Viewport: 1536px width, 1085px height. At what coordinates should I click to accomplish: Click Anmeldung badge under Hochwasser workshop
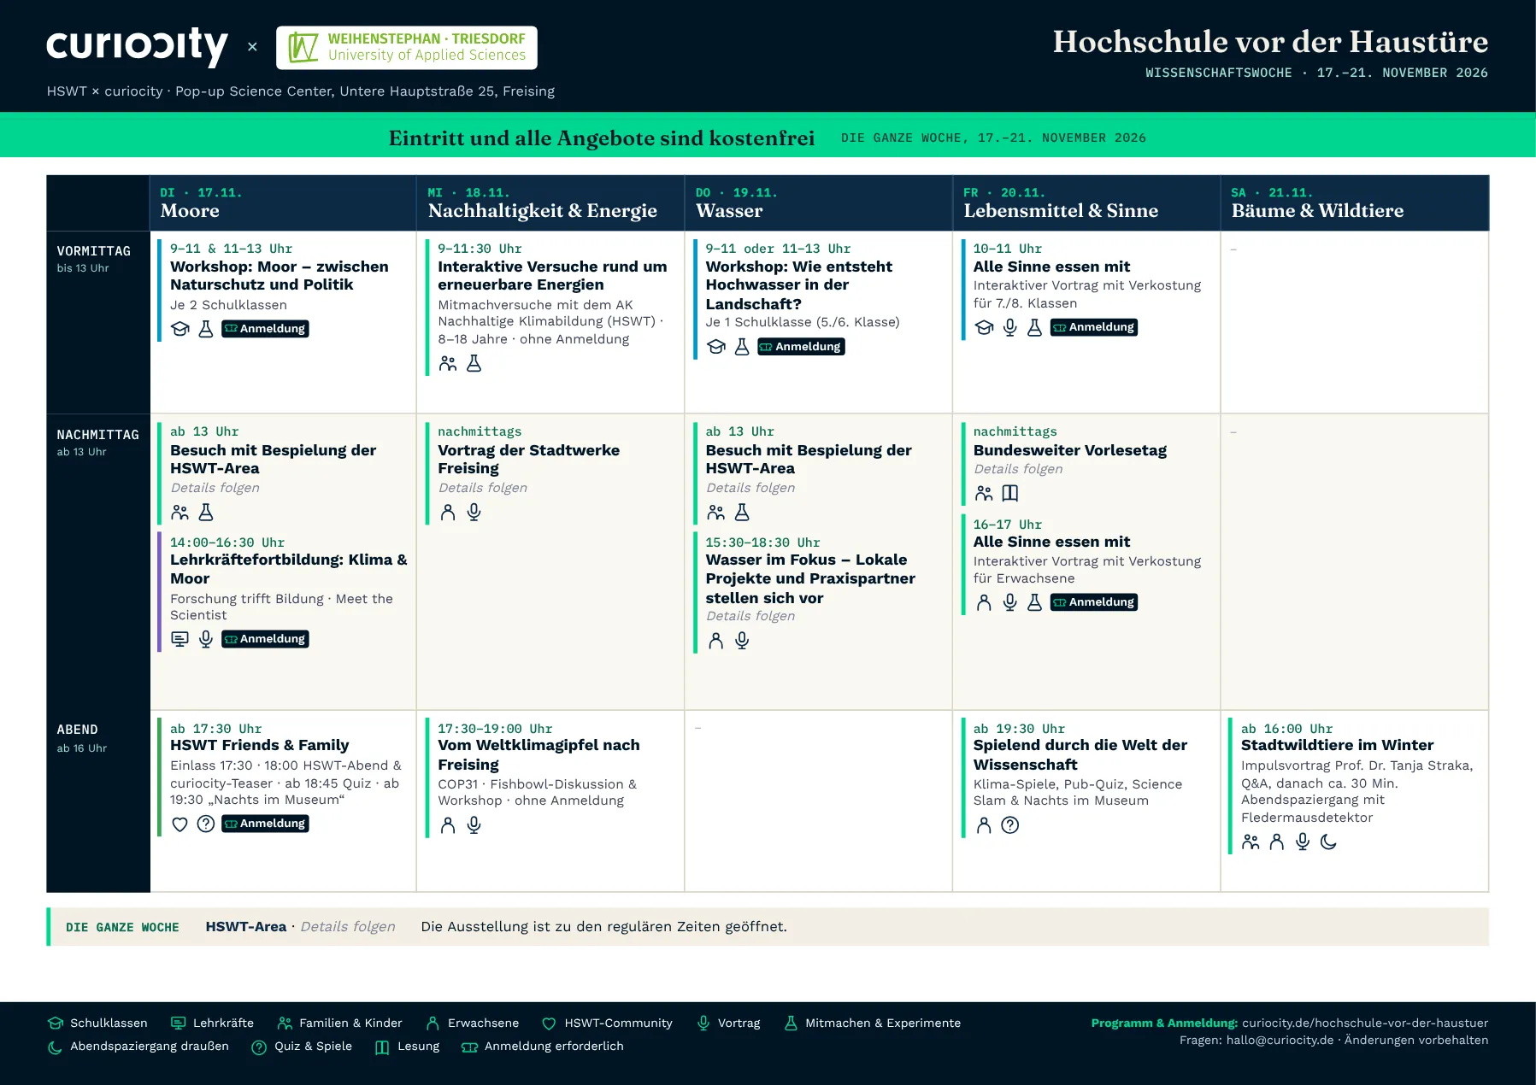(801, 347)
